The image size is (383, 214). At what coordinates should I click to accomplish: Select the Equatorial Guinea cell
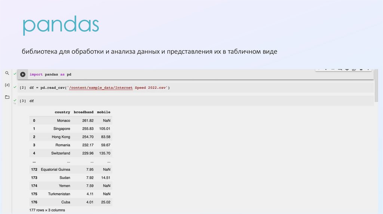55,169
